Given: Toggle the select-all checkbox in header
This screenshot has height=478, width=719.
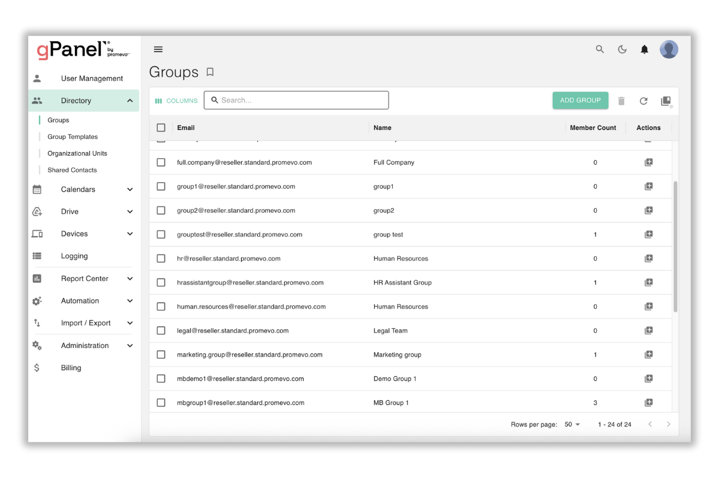Looking at the screenshot, I should click(161, 128).
